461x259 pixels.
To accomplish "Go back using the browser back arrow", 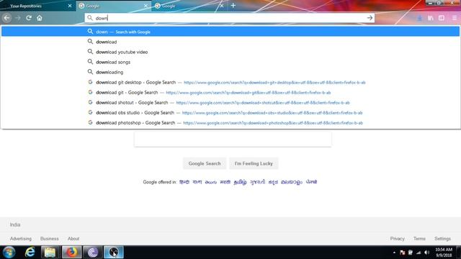I will (x=6, y=18).
